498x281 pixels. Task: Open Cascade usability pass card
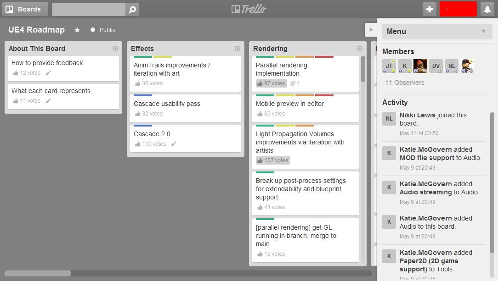(186, 108)
